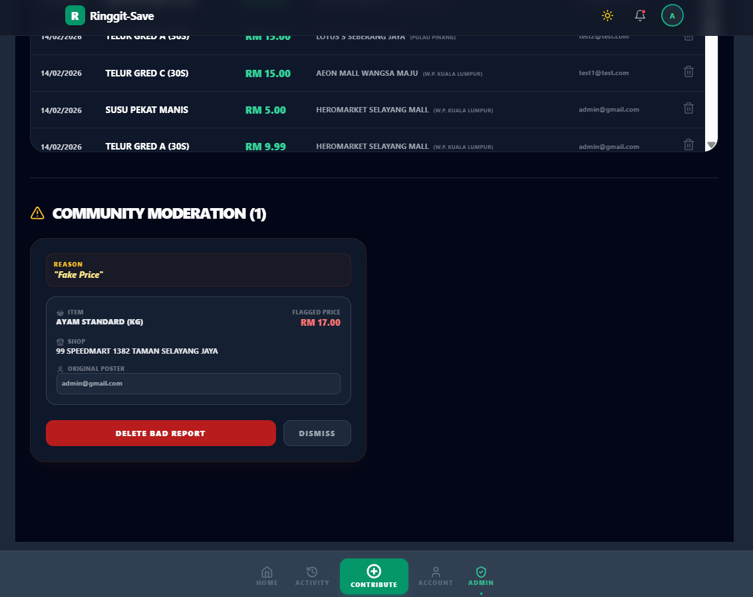Click Delete Bad Report button
This screenshot has width=753, height=597.
160,433
